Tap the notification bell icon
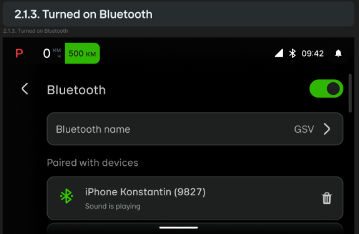Viewport: 359px width, 234px height. (338, 54)
